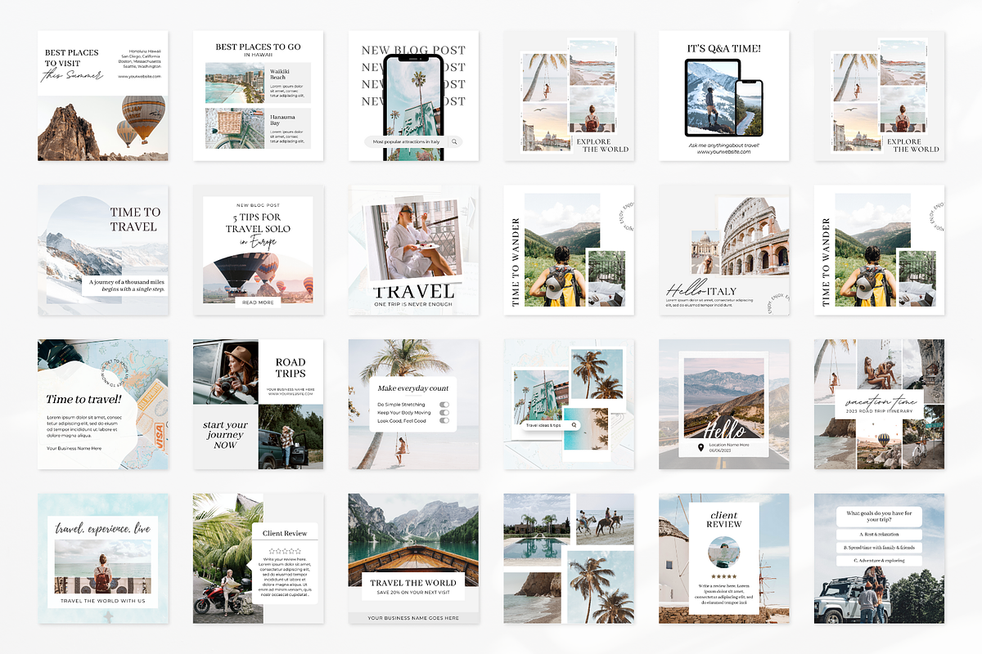Open the 'Make everyday count' template

coord(413,405)
